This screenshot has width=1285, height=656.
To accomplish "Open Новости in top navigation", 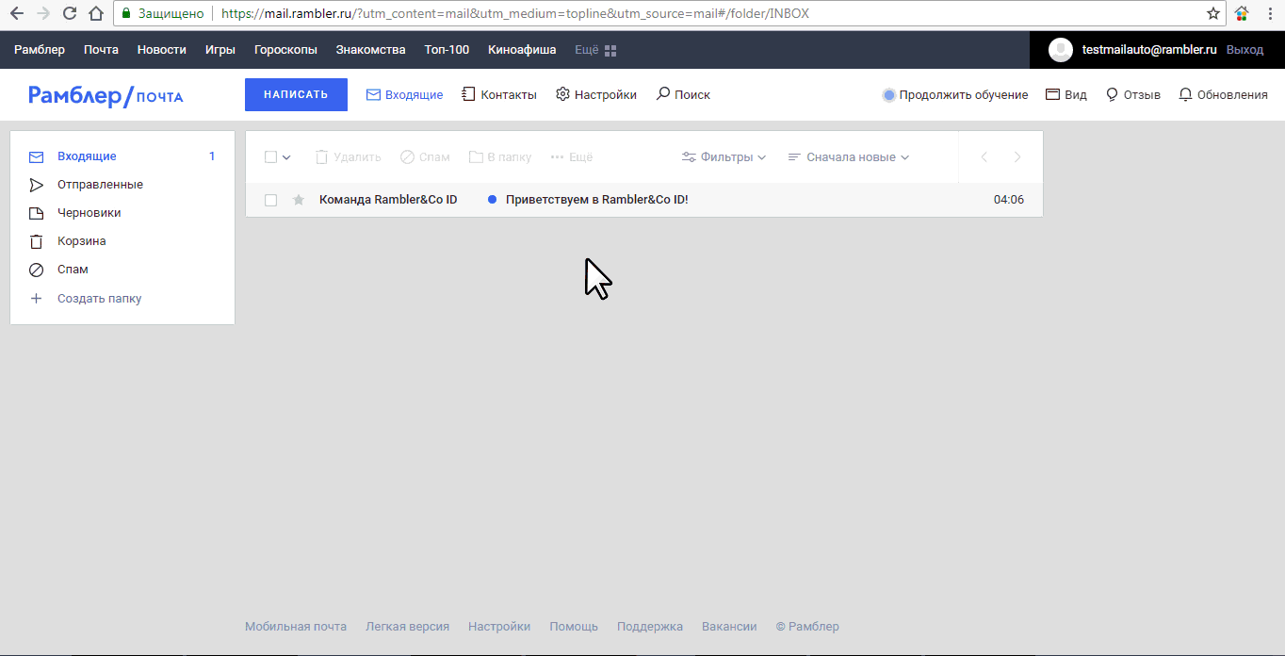I will (161, 50).
